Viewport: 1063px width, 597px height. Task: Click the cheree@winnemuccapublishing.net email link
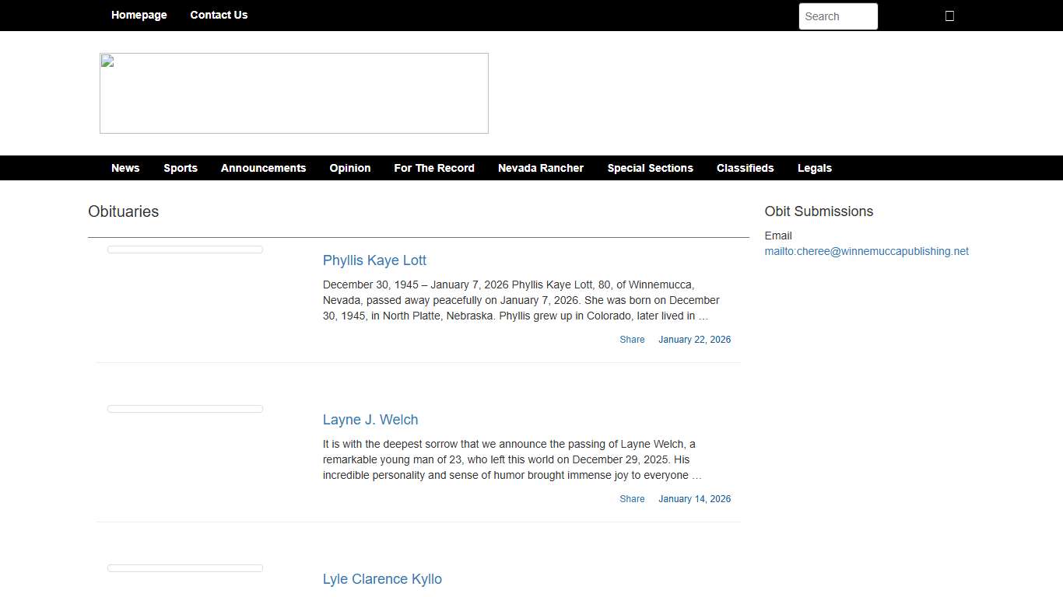(x=866, y=251)
